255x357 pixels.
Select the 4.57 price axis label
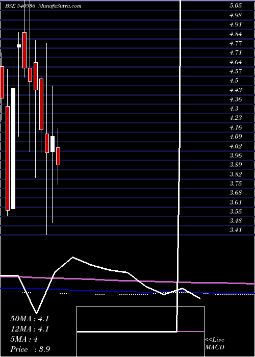236,71
